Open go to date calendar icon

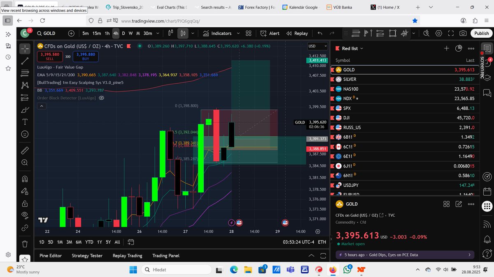pos(131,242)
